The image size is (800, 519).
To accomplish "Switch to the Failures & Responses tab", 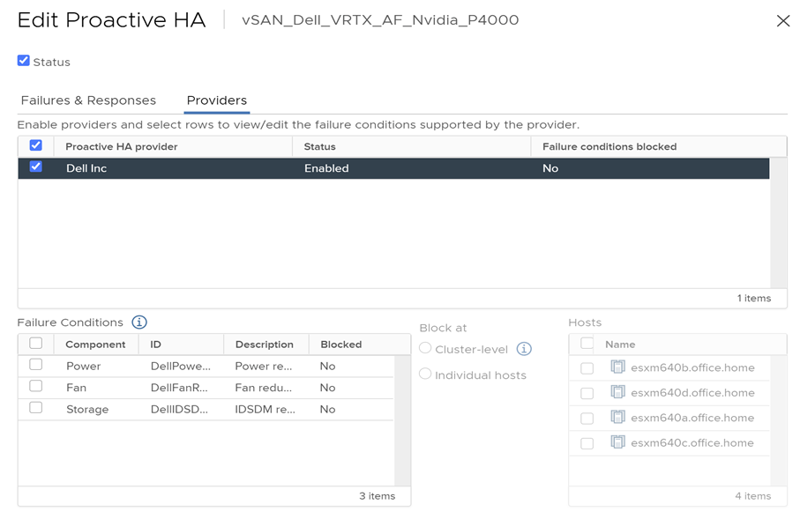I will pyautogui.click(x=88, y=100).
